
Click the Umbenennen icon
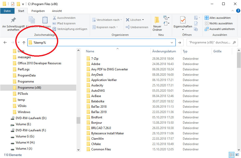point(128,27)
